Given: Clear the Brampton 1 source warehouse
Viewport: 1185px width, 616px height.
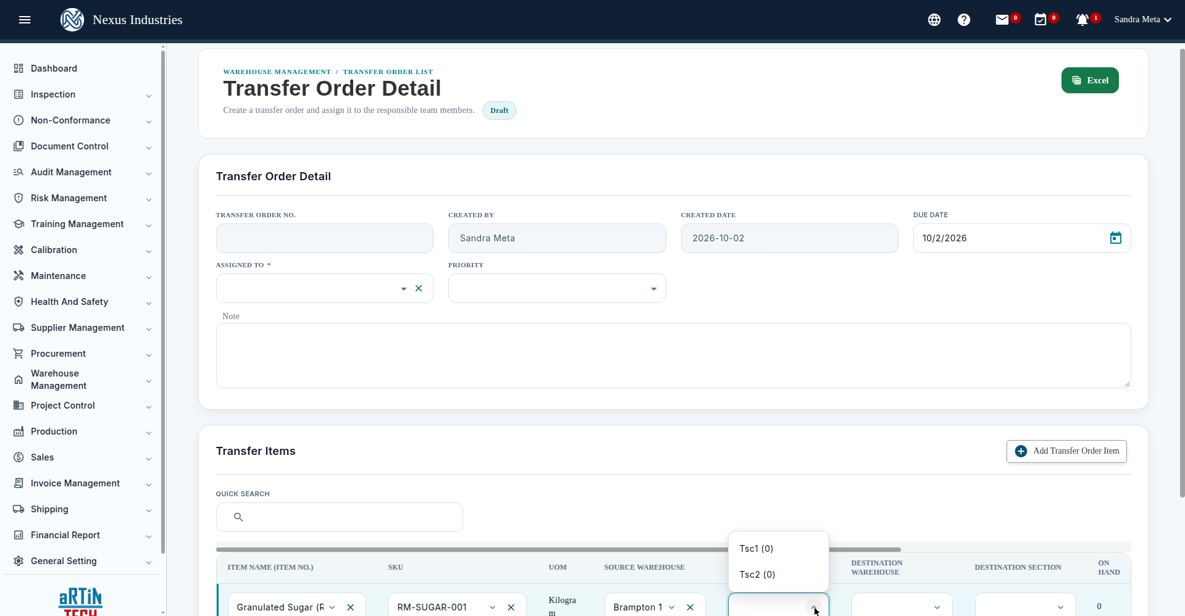Looking at the screenshot, I should coord(690,607).
